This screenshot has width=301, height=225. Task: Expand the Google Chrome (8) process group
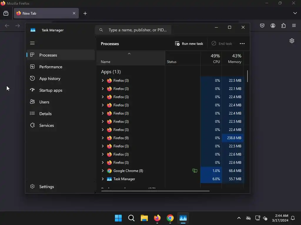[x=103, y=171]
